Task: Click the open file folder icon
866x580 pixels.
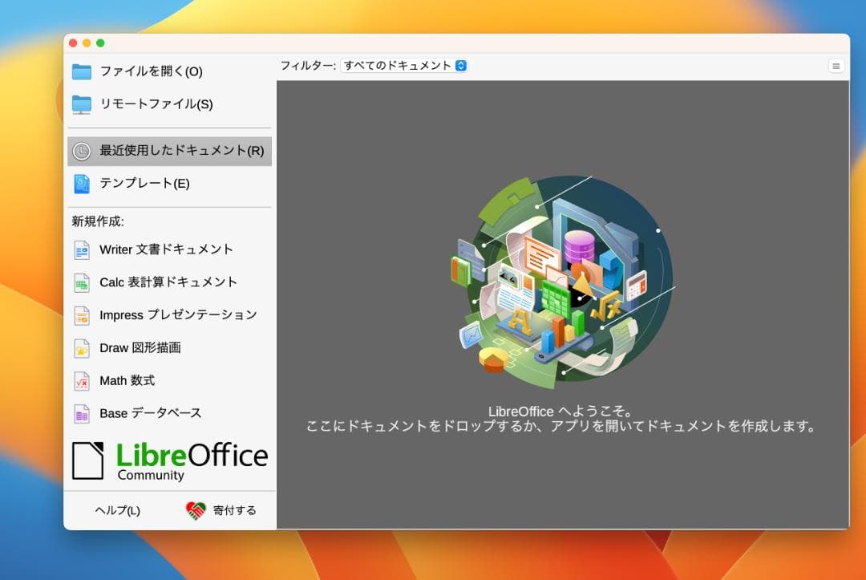Action: 82,72
